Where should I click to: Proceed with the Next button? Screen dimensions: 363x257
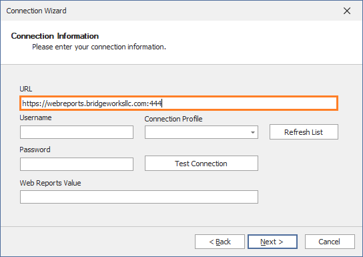[272, 242]
